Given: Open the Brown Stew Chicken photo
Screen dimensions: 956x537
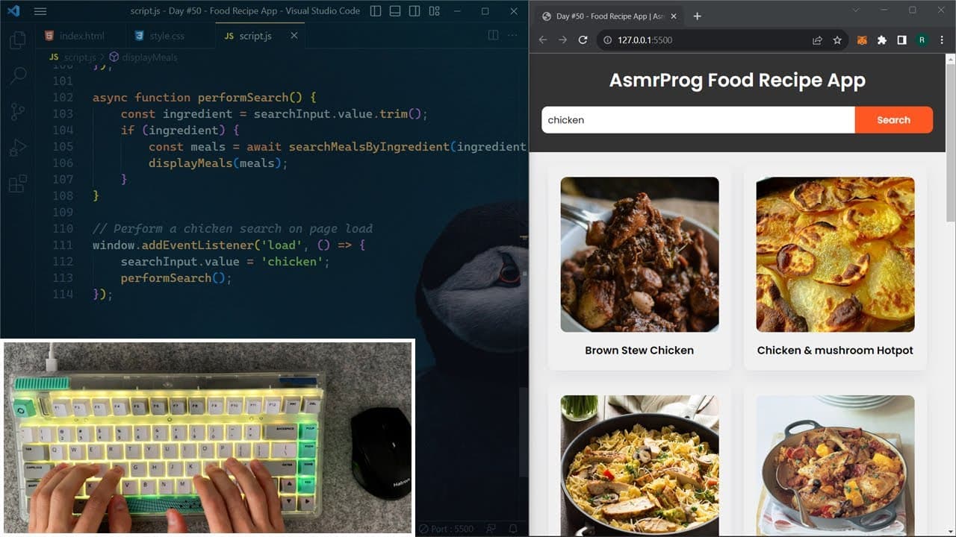Looking at the screenshot, I should click(x=640, y=254).
